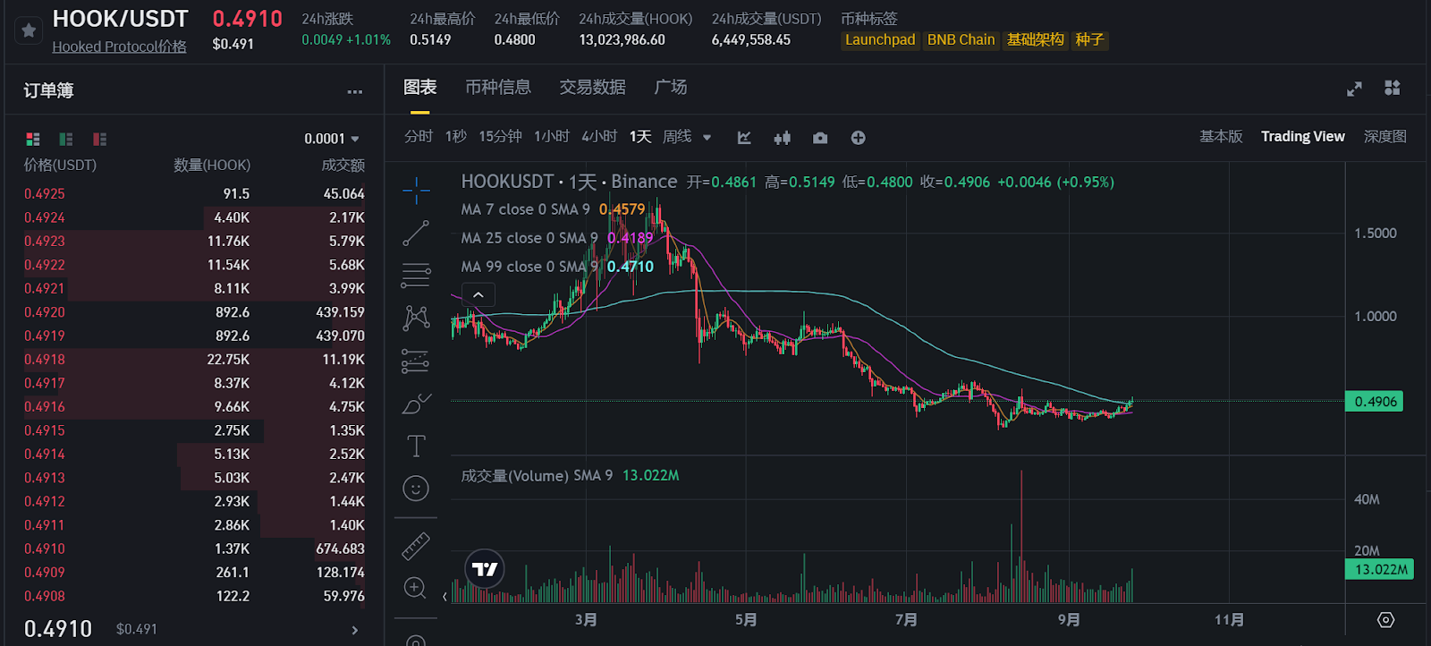Open chart settings gear icon
This screenshot has height=646, width=1431.
1385,620
